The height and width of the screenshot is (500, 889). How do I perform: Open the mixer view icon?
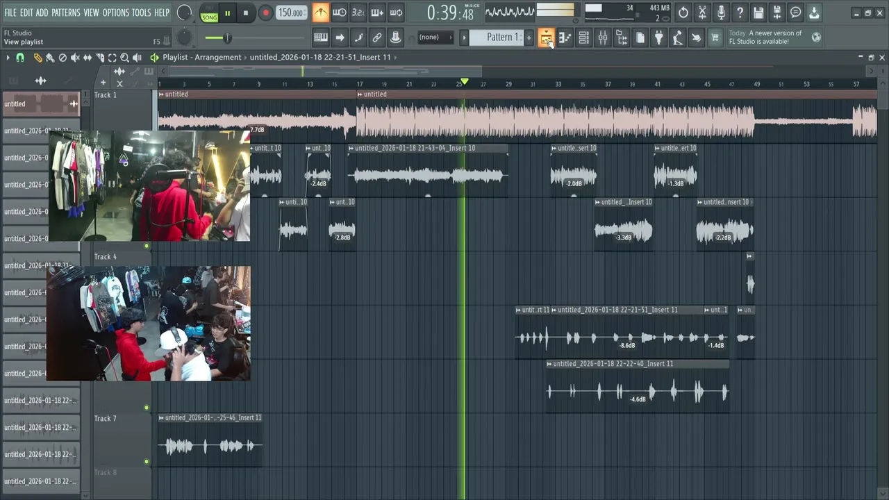[602, 37]
